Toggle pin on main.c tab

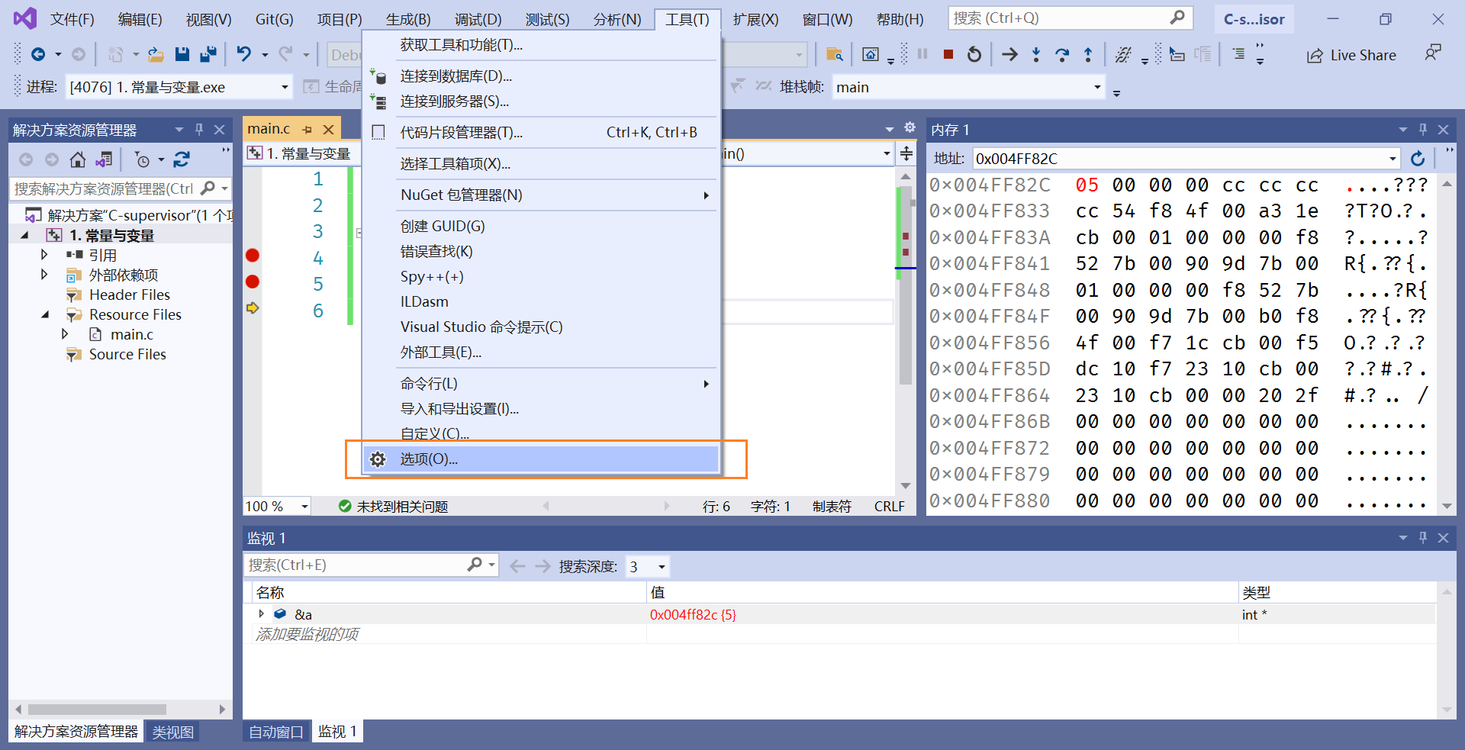coord(307,130)
